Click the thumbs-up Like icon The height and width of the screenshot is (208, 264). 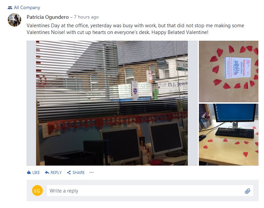(x=29, y=172)
